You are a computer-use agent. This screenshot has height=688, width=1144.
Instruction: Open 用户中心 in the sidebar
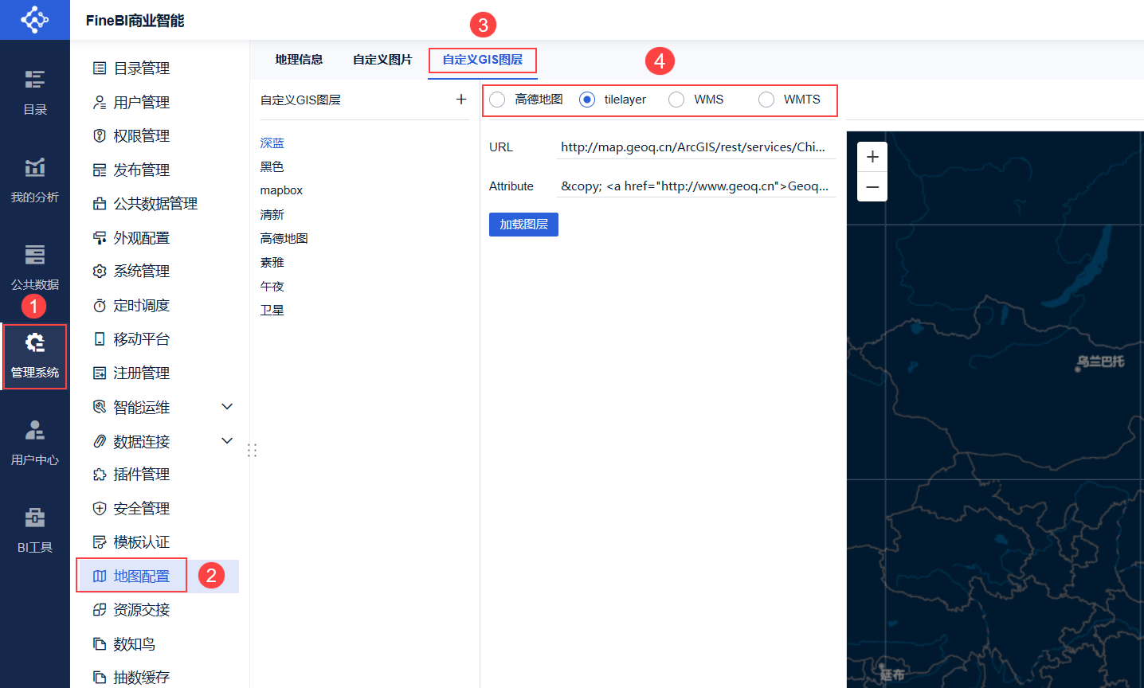coord(35,443)
